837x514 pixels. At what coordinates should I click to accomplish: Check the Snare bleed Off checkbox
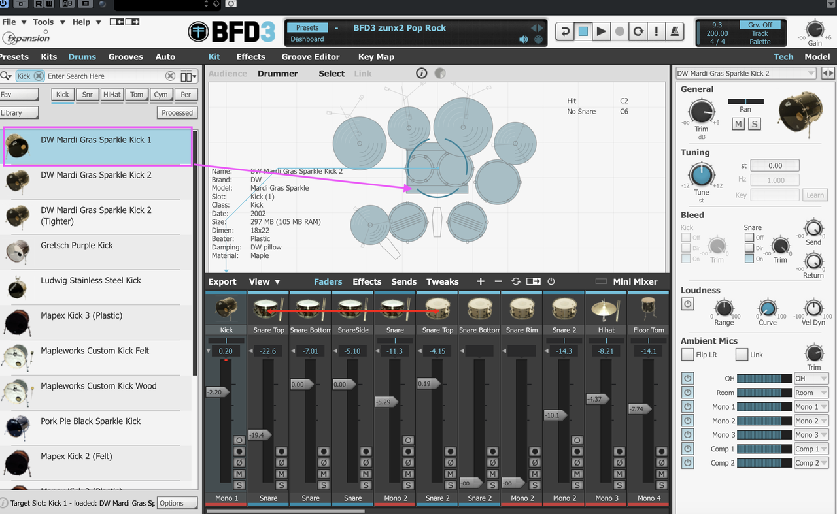coord(749,237)
